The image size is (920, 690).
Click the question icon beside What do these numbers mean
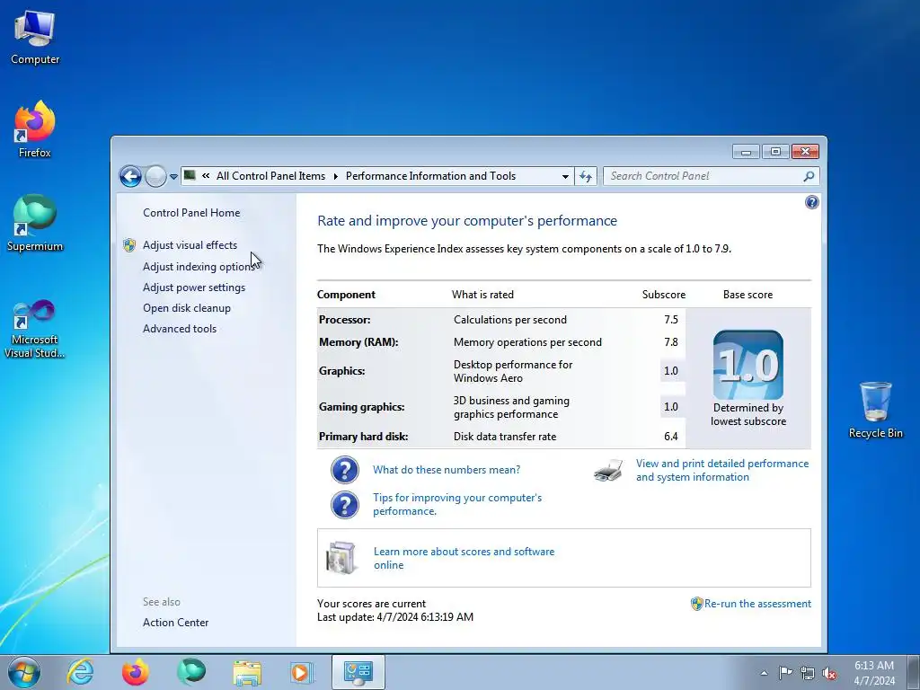click(345, 470)
